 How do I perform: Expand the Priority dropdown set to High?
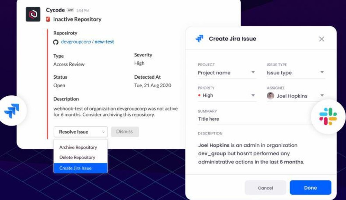click(x=227, y=96)
